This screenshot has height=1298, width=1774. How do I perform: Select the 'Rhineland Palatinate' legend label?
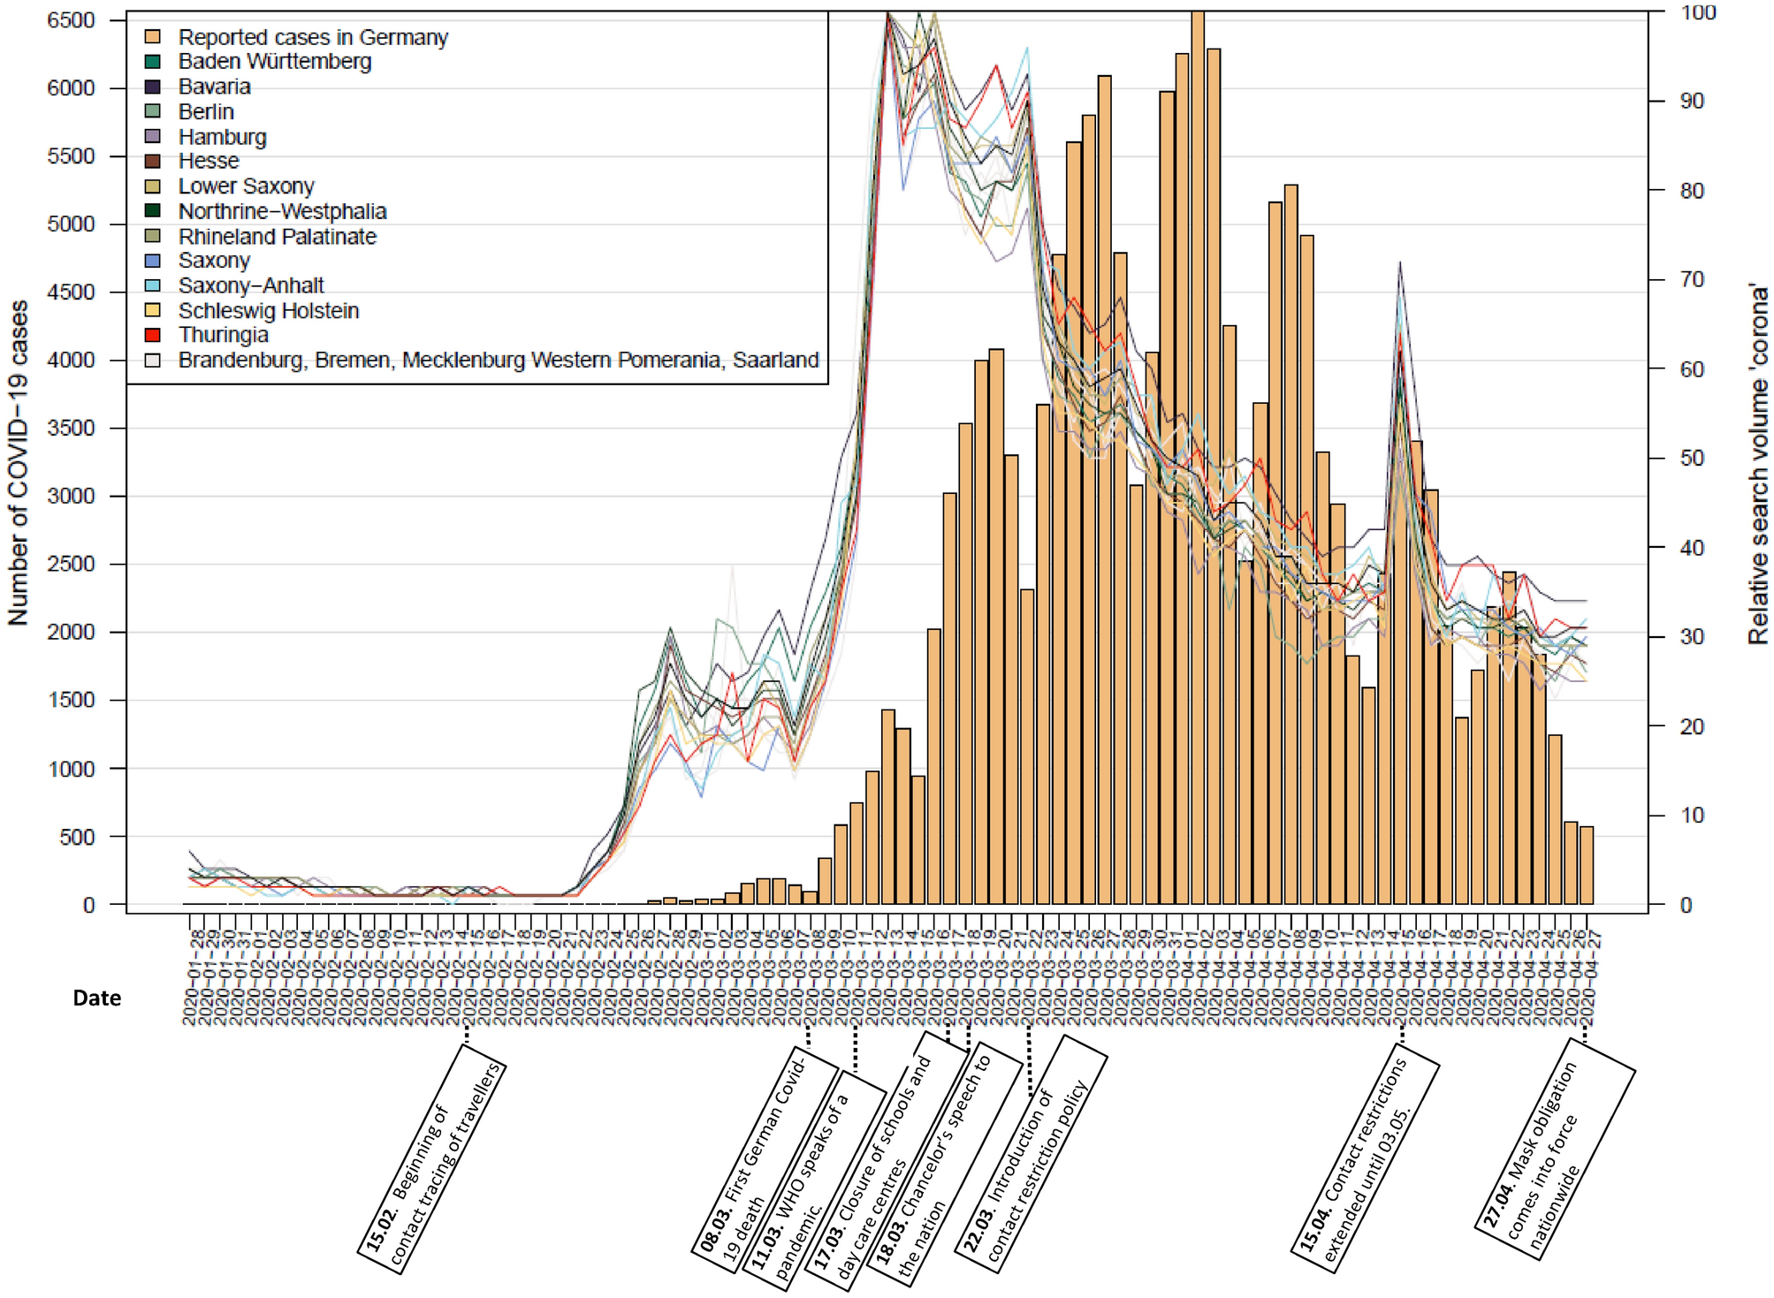278,236
